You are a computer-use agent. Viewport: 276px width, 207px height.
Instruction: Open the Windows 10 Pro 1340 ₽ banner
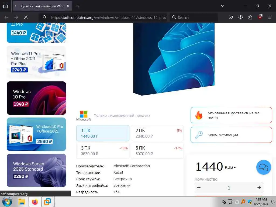(x=36, y=98)
